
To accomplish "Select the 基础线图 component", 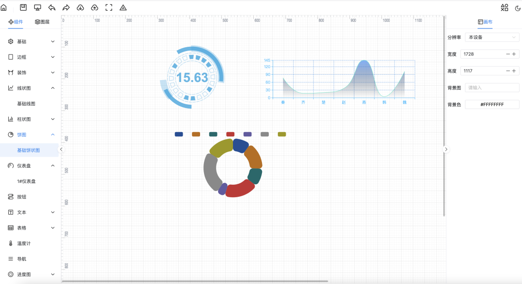I will tap(26, 104).
